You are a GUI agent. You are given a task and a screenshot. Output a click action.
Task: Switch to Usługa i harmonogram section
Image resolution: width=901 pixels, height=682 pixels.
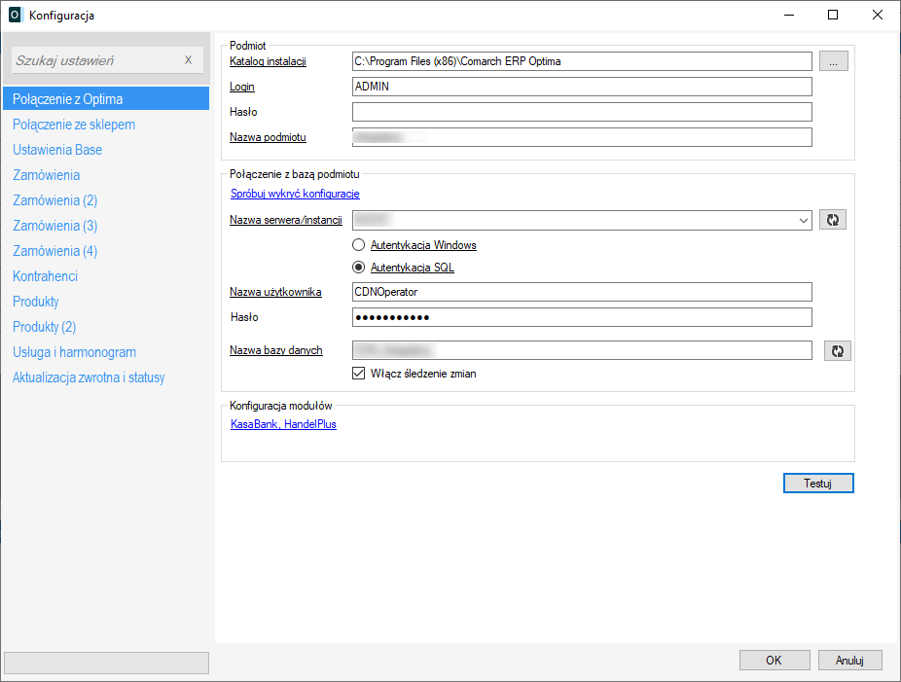[x=74, y=352]
